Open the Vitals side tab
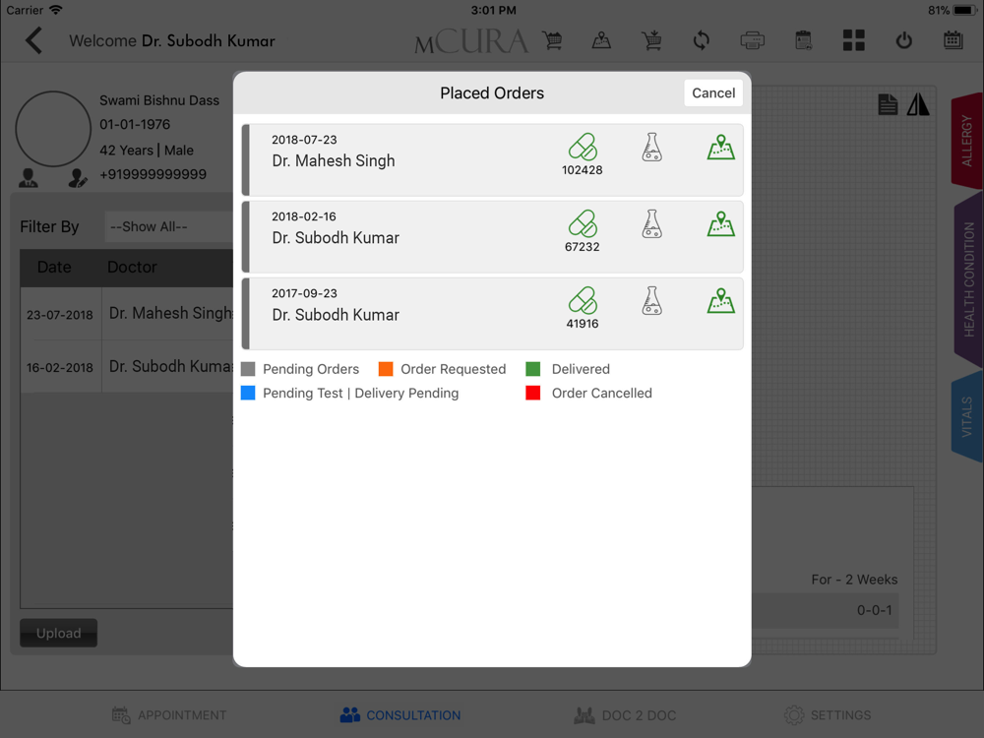Viewport: 984px width, 738px height. pyautogui.click(x=967, y=416)
